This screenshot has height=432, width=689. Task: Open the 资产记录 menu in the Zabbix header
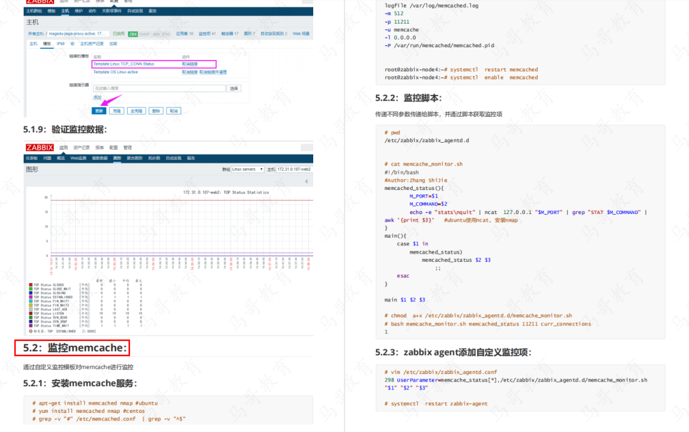point(81,148)
